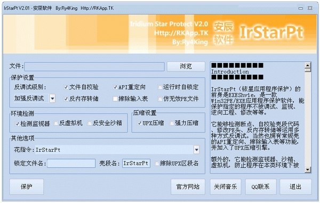Click the QQ联系 contact button

coord(261,186)
